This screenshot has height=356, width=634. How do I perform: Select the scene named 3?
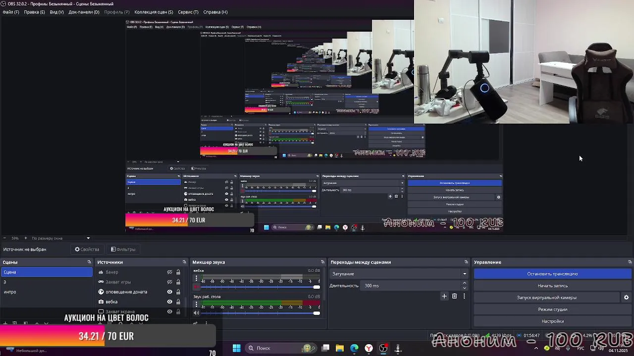[47, 282]
